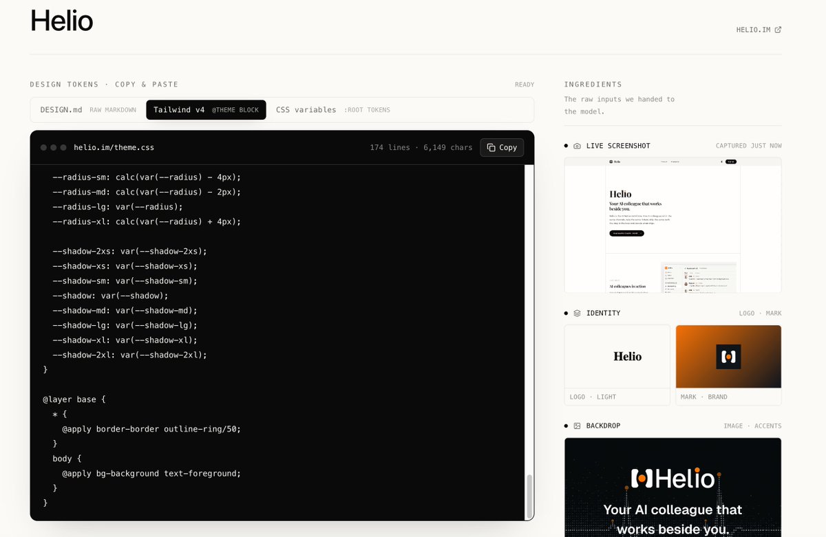Open the Helio light logo card
This screenshot has width=826, height=537.
(617, 365)
